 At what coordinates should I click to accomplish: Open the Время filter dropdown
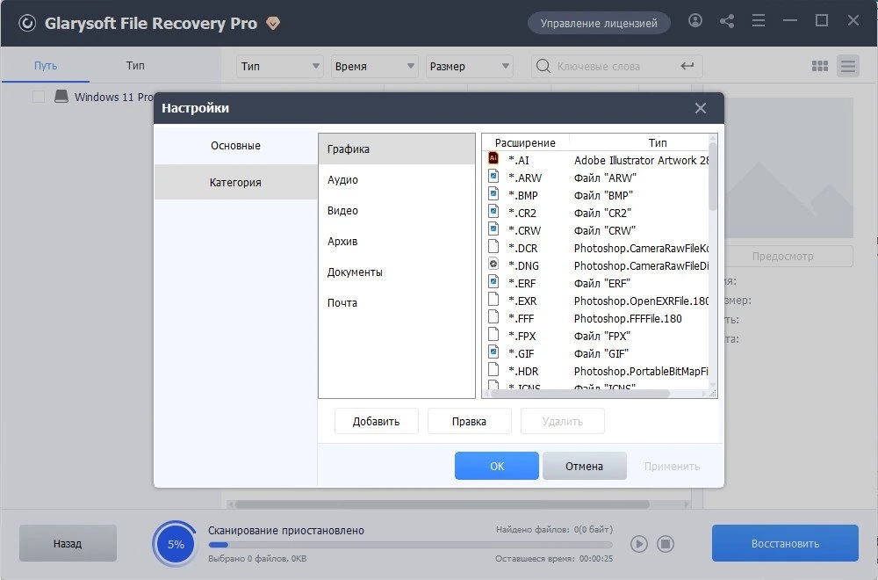[x=375, y=66]
